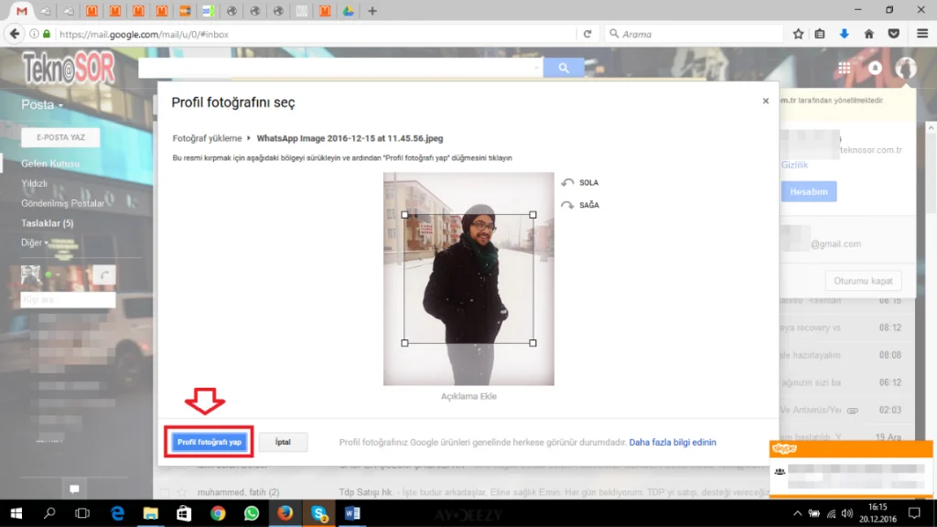Open WhatsApp from the taskbar
This screenshot has height=527, width=937.
point(252,513)
